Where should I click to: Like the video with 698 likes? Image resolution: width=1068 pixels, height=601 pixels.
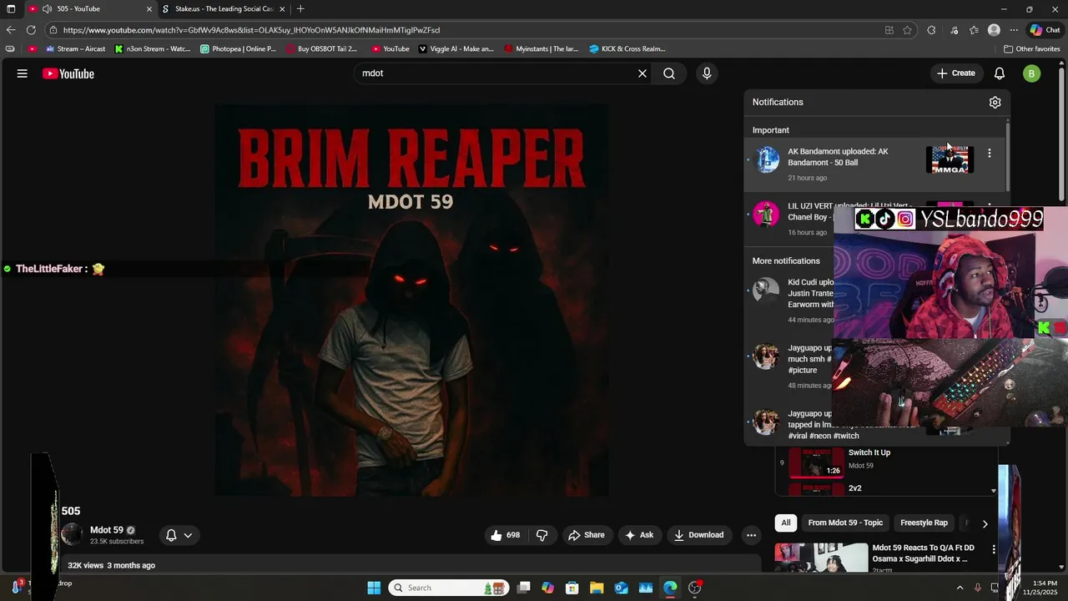pyautogui.click(x=506, y=535)
